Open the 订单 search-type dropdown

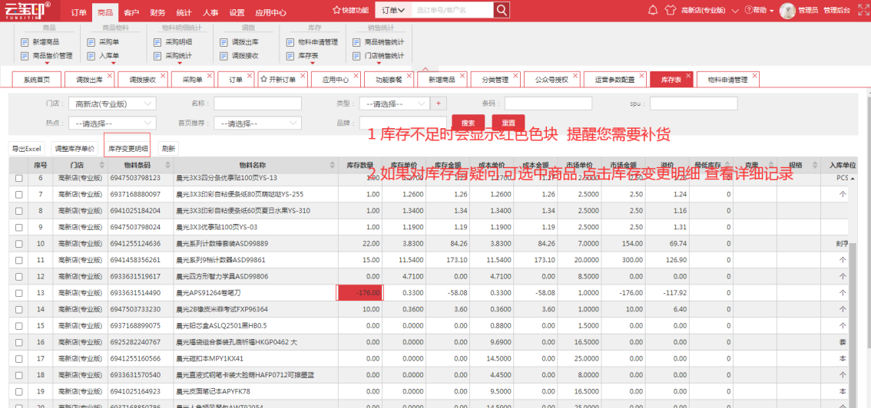pyautogui.click(x=393, y=10)
